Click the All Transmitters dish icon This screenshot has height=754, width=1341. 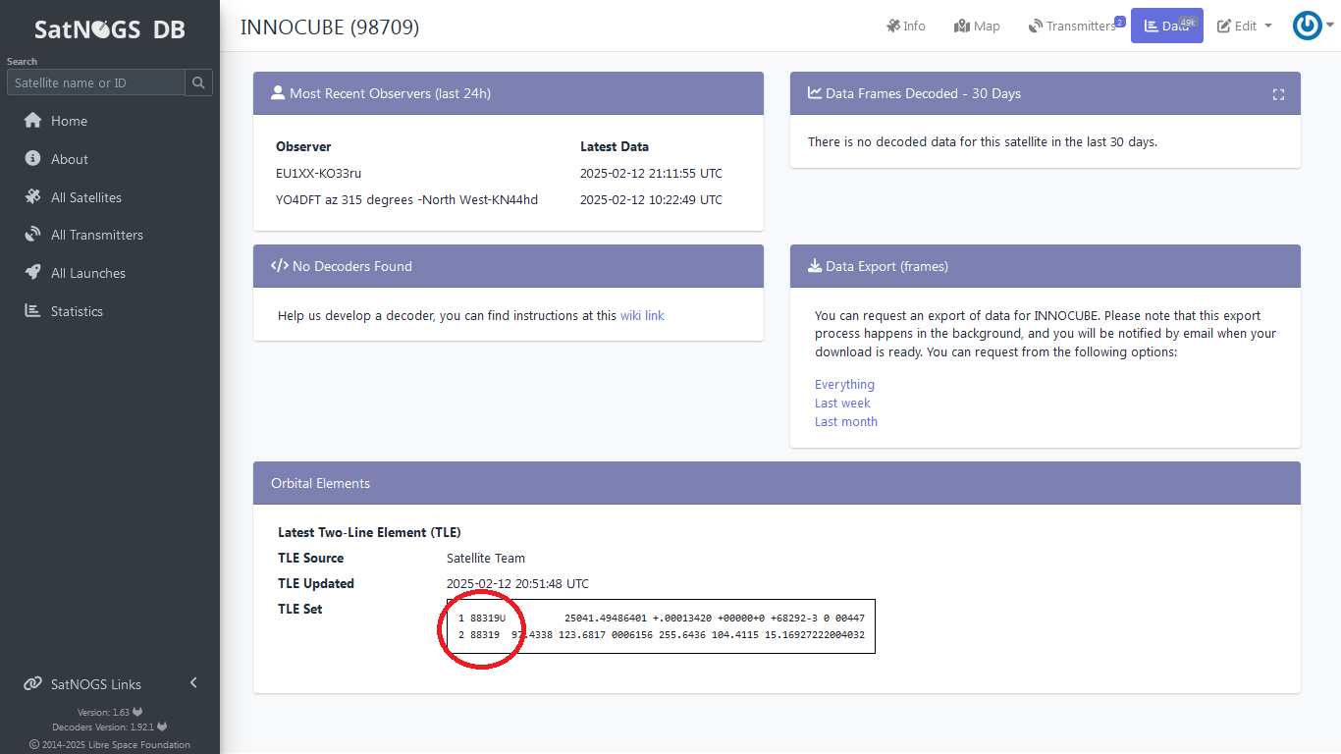click(32, 235)
